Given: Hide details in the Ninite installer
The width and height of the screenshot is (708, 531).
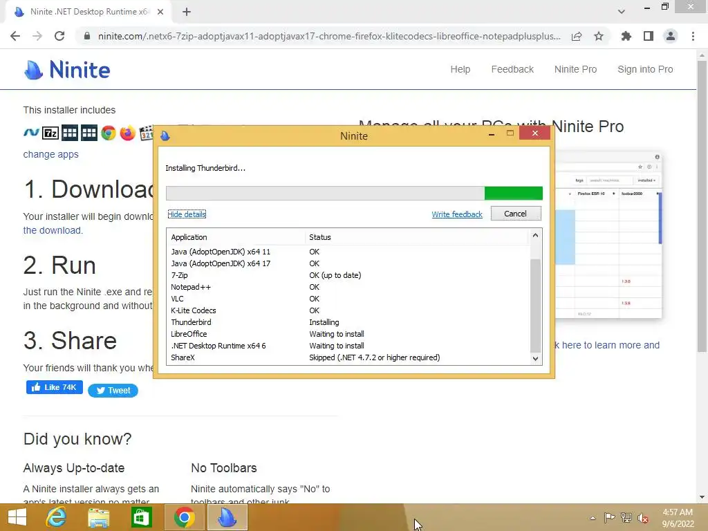Looking at the screenshot, I should click(x=187, y=214).
